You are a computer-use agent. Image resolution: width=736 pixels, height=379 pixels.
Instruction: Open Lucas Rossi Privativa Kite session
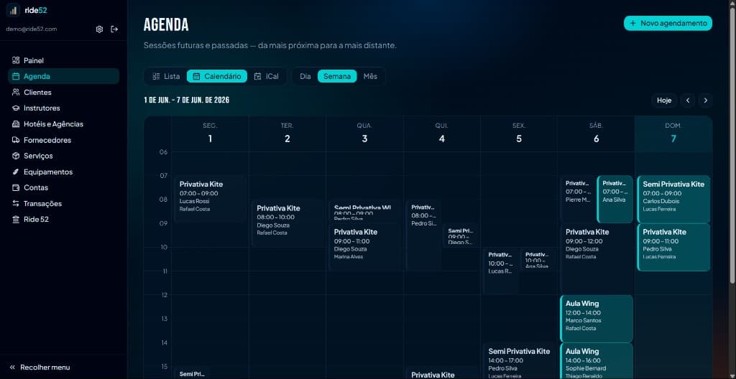tap(210, 199)
